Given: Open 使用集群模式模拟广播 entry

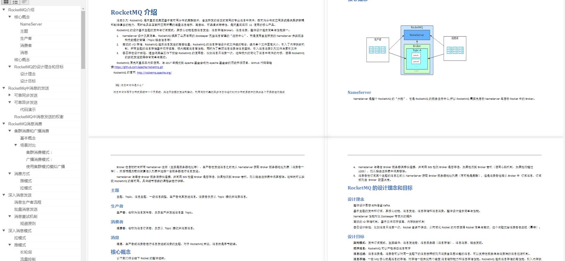Looking at the screenshot, I should [x=46, y=167].
